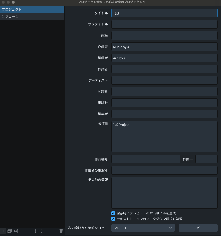Click the タイトル field containing Test
Viewport: 221px width, 236px height.
click(164, 13)
